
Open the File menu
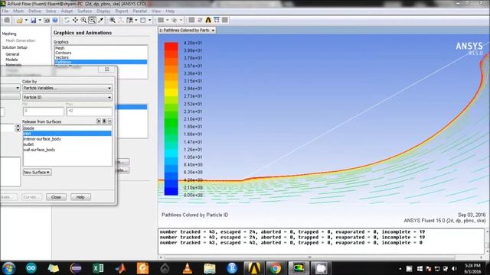point(5,11)
